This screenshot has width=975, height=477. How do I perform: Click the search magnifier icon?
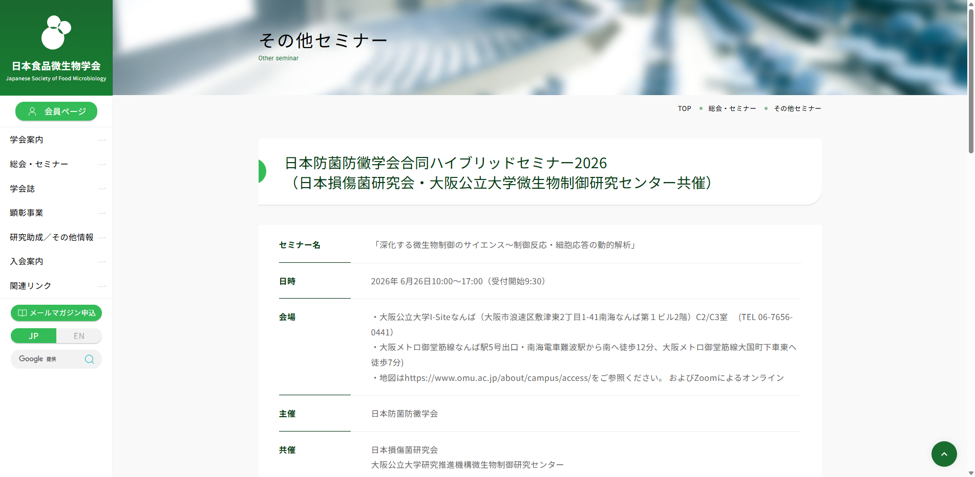tap(89, 359)
